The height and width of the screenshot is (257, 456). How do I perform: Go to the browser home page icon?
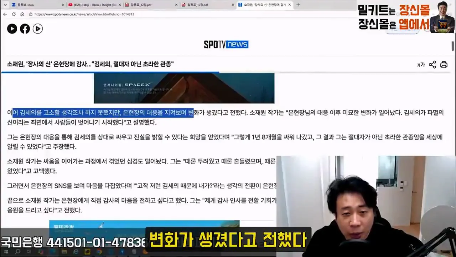tap(22, 14)
